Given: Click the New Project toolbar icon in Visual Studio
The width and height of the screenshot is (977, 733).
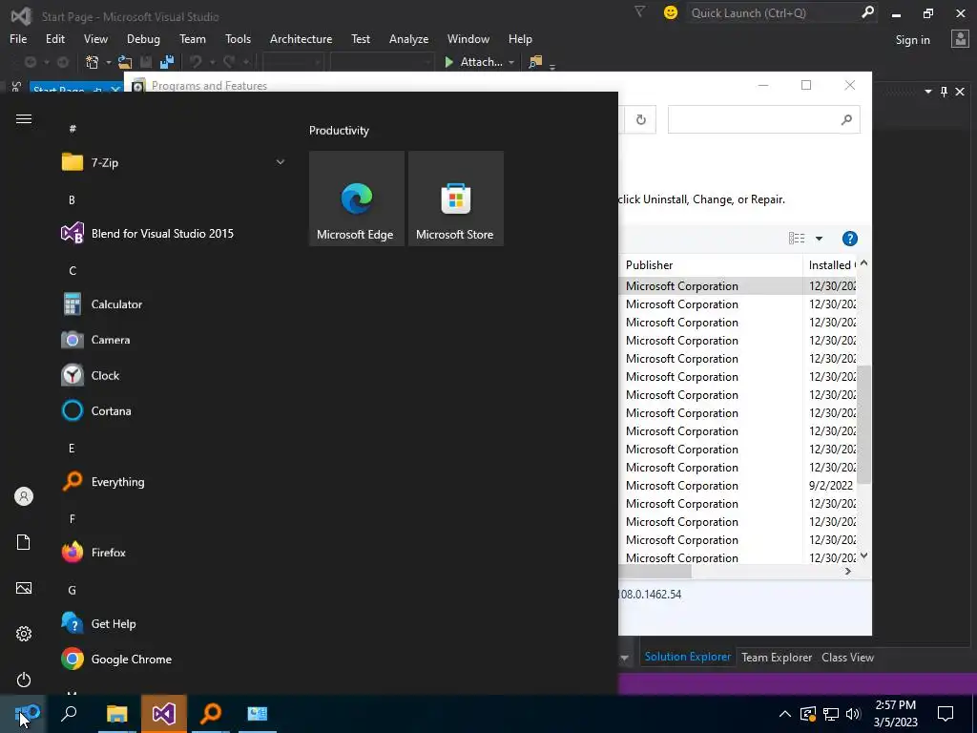Looking at the screenshot, I should [93, 62].
